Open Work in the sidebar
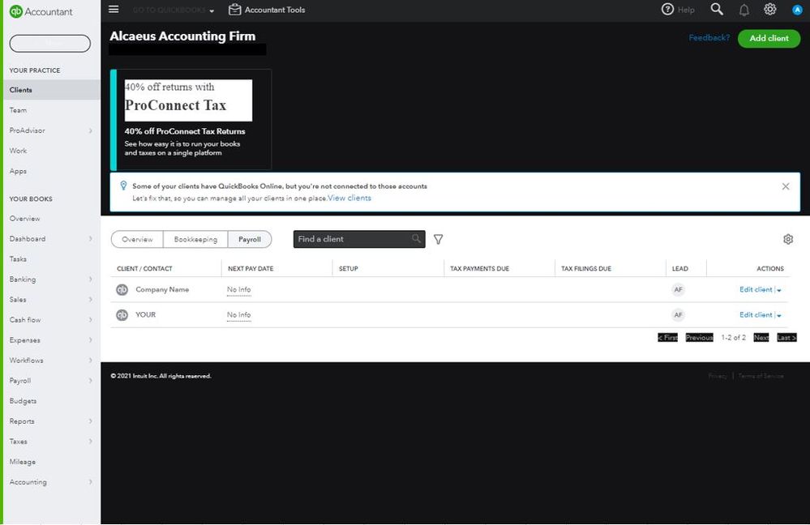 pyautogui.click(x=18, y=151)
